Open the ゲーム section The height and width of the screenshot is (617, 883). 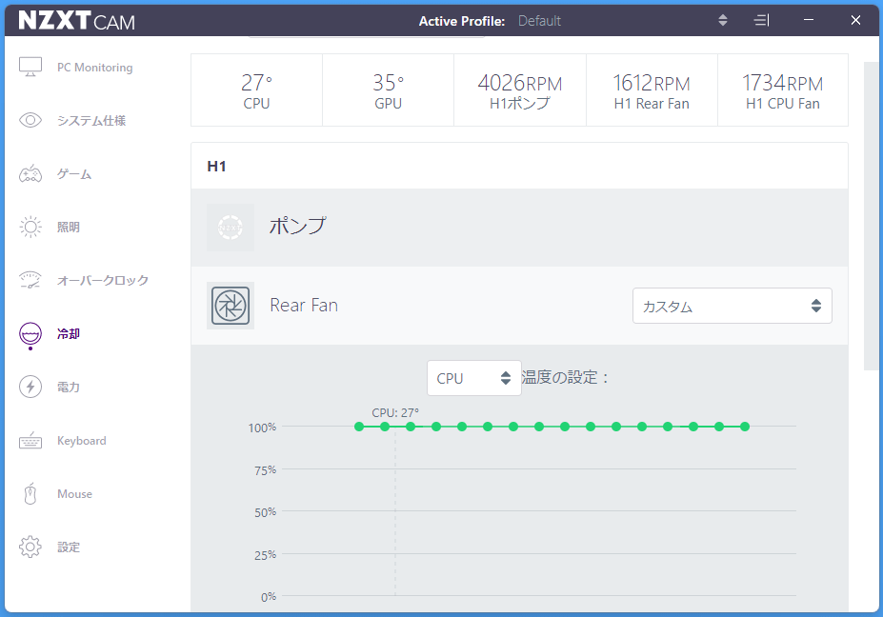click(x=73, y=174)
